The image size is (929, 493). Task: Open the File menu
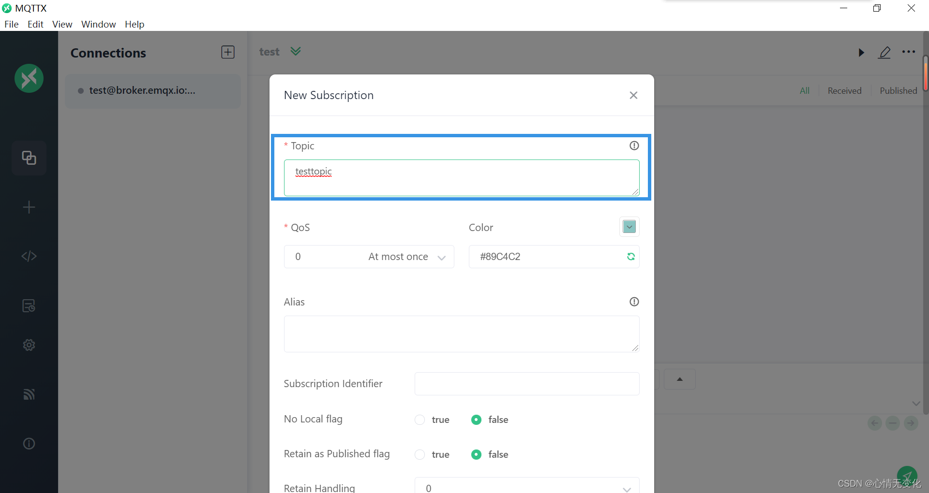[11, 24]
